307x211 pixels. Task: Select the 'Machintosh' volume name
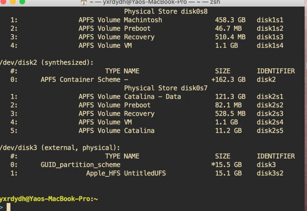tap(143, 20)
